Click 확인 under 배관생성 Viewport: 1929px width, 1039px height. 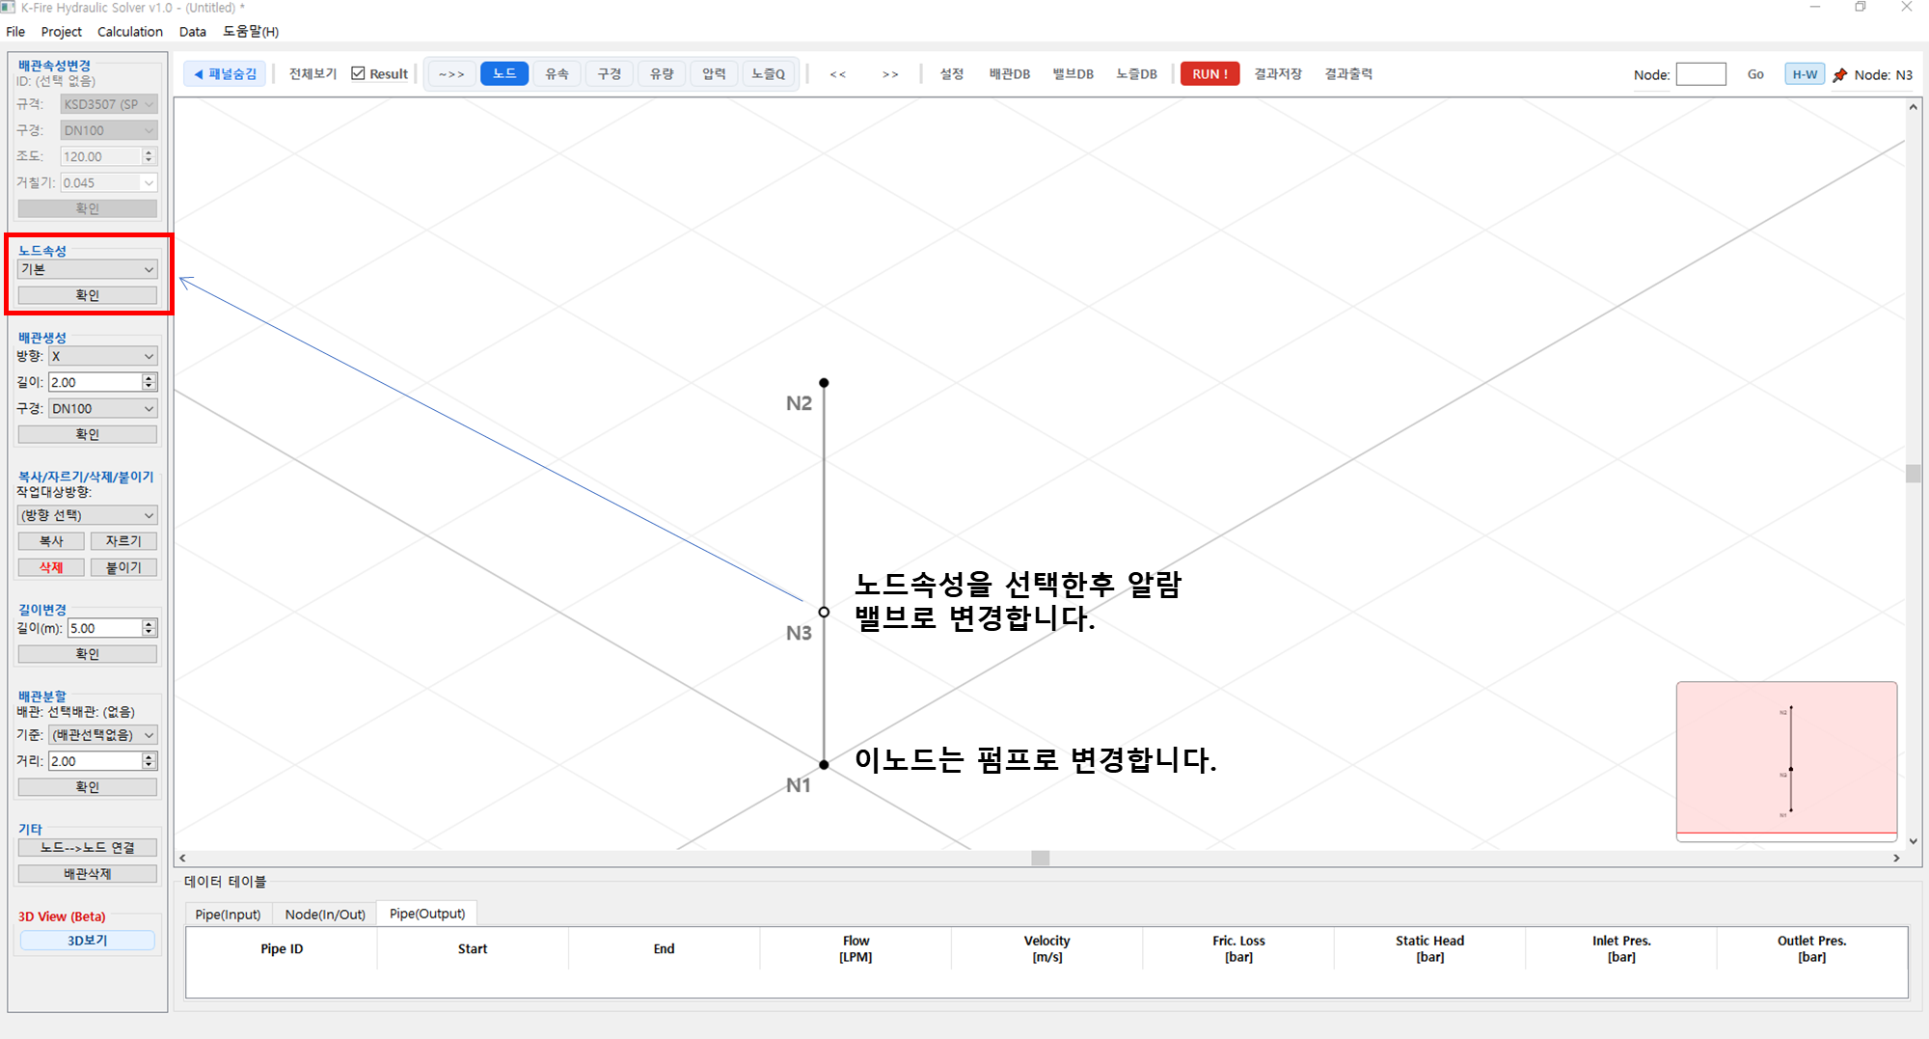click(88, 434)
